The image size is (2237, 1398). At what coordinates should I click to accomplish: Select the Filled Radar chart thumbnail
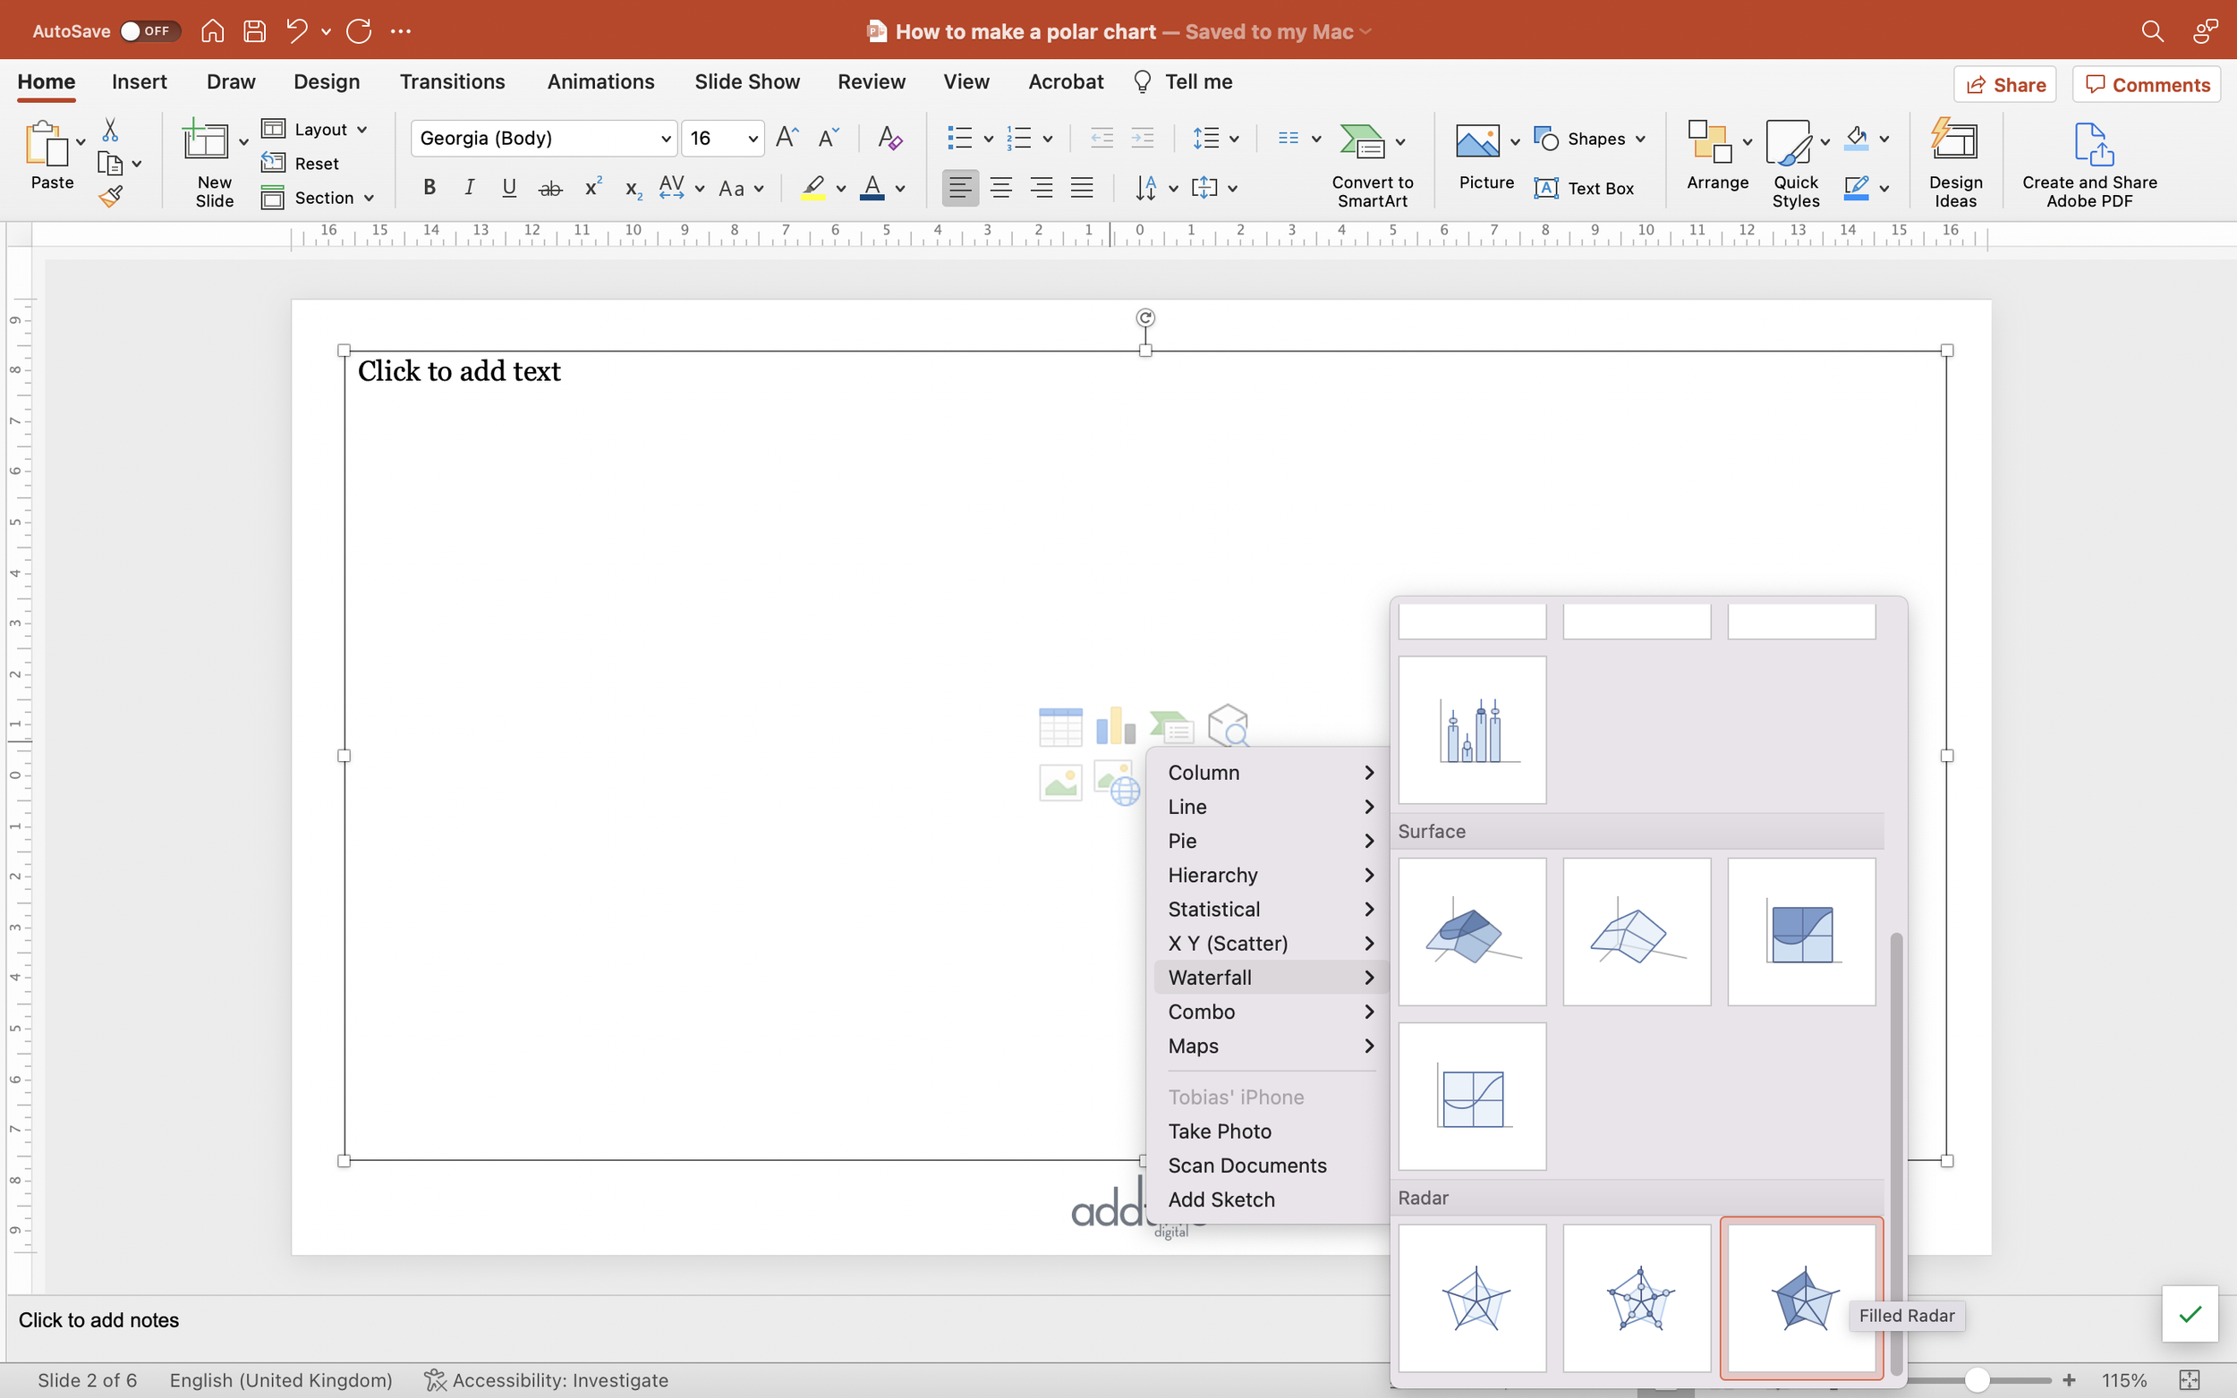pos(1800,1297)
